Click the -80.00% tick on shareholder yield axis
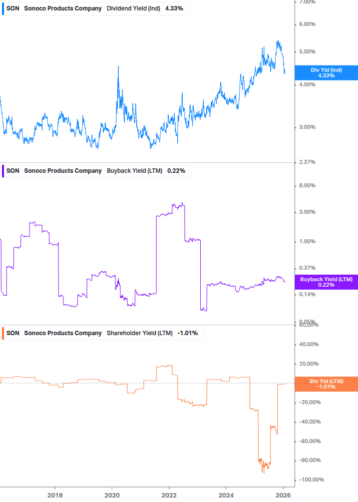This screenshot has height=502, width=358. click(310, 461)
